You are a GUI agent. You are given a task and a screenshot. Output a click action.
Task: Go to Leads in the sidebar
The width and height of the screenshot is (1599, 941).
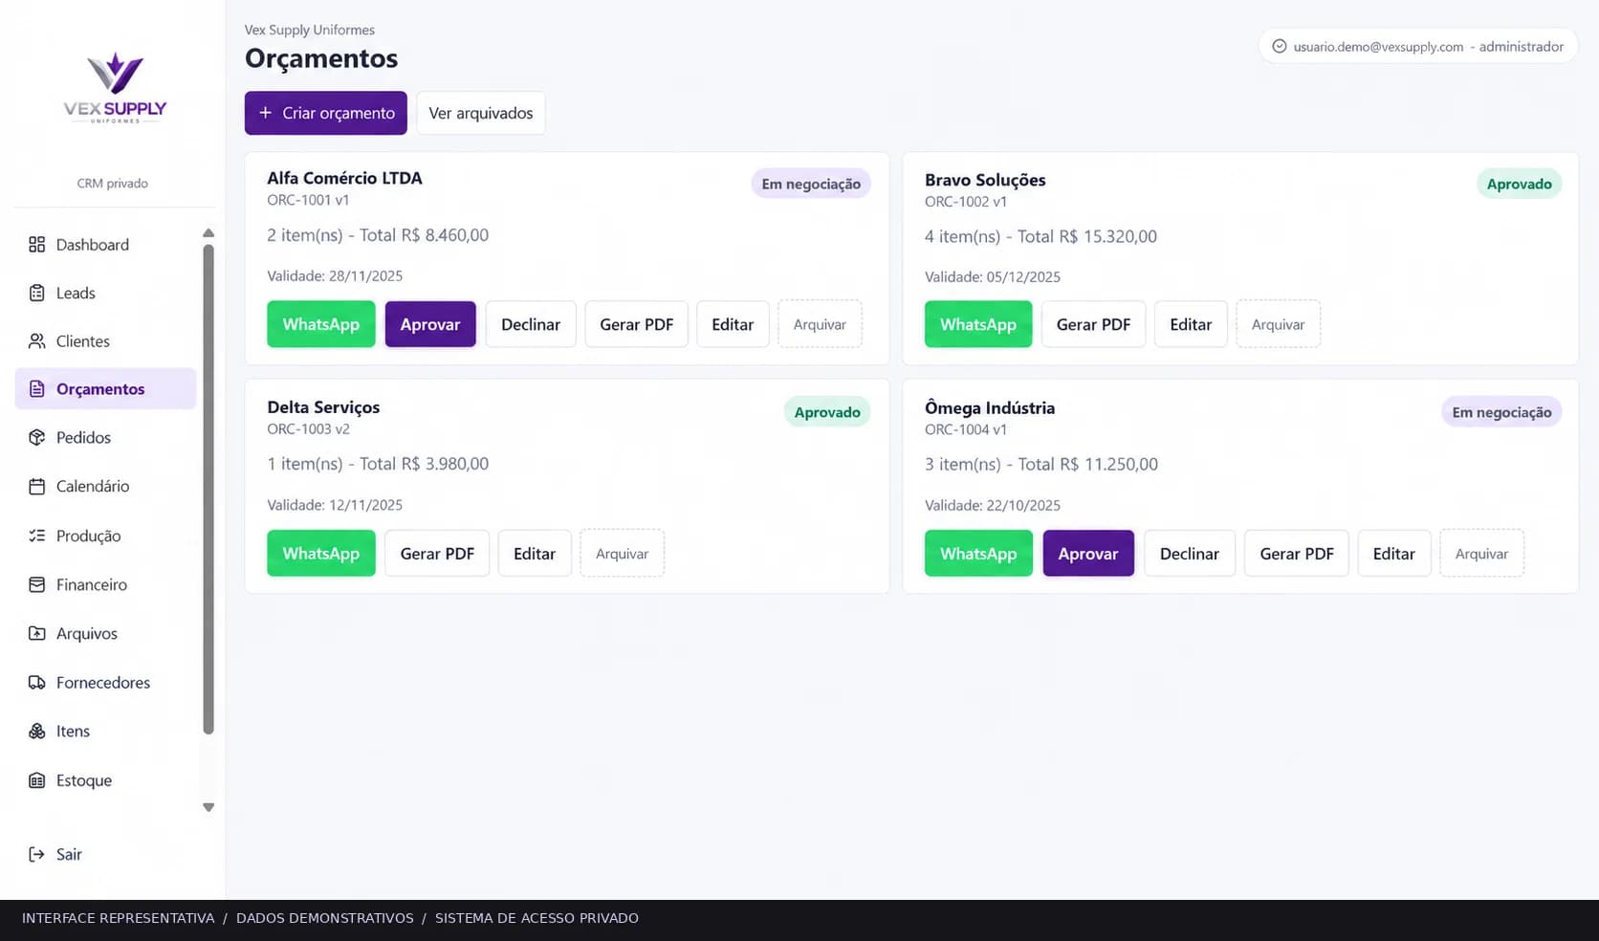(106, 294)
